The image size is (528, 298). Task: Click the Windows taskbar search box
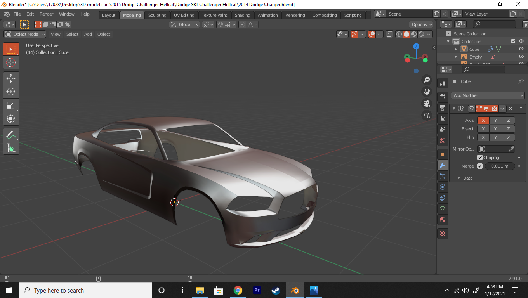(x=85, y=290)
